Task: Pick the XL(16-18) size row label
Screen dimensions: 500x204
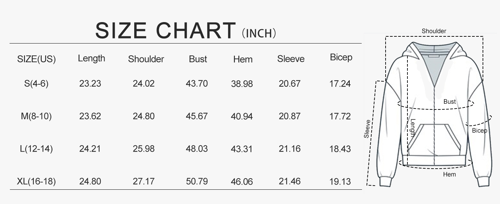Action: pyautogui.click(x=36, y=181)
